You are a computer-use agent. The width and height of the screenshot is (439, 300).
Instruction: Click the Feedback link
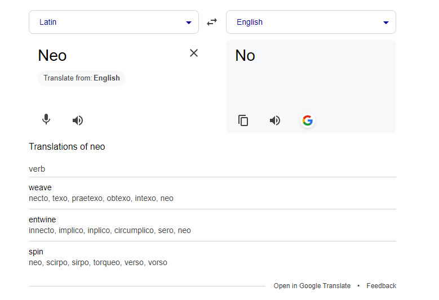381,286
